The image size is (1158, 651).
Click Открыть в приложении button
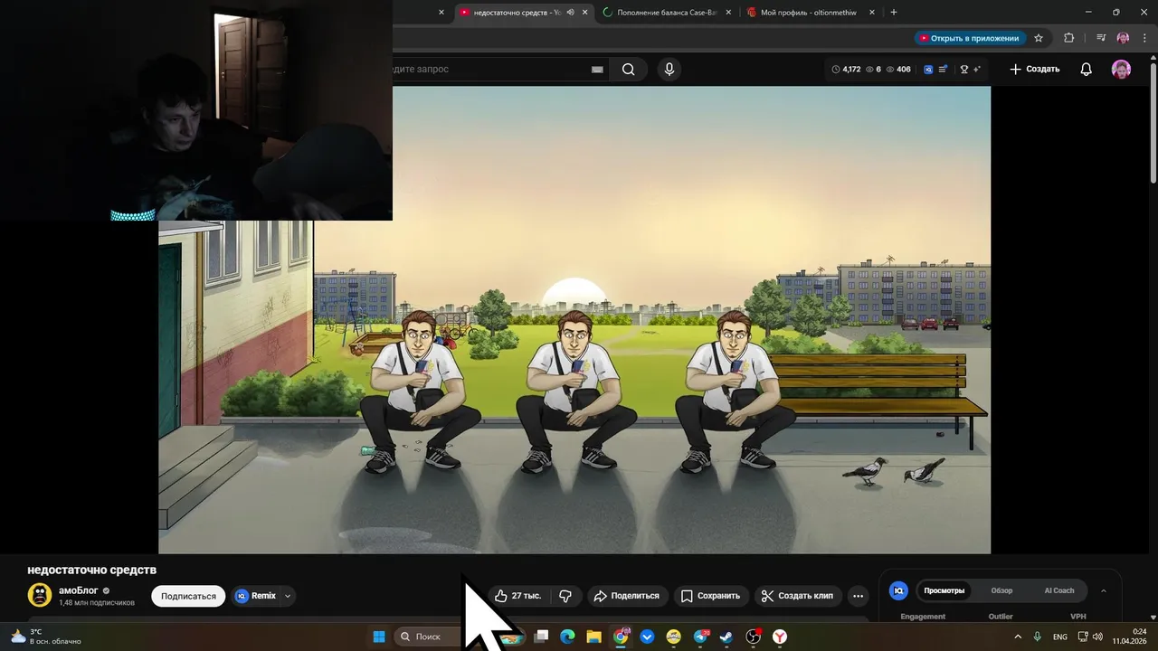click(969, 38)
